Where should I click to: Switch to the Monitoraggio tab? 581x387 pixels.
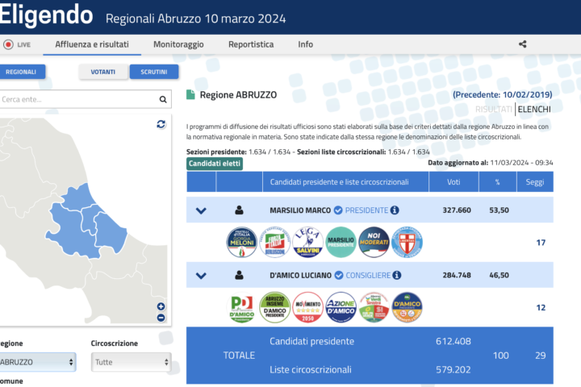[x=178, y=44]
